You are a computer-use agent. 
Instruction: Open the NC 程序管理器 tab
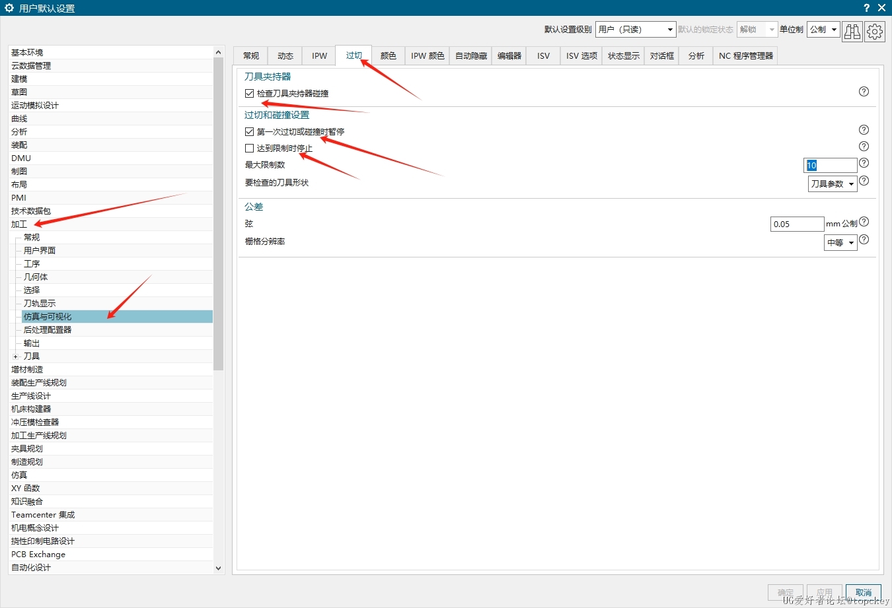(746, 56)
